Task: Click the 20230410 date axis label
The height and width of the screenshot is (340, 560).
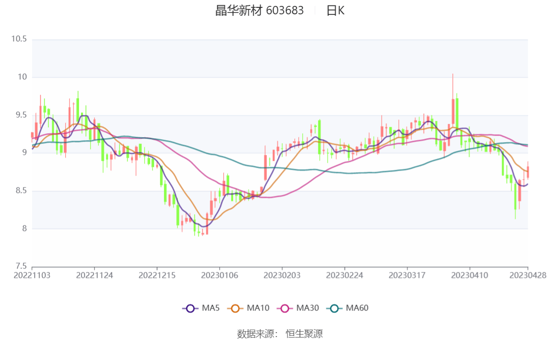Action: tap(470, 275)
